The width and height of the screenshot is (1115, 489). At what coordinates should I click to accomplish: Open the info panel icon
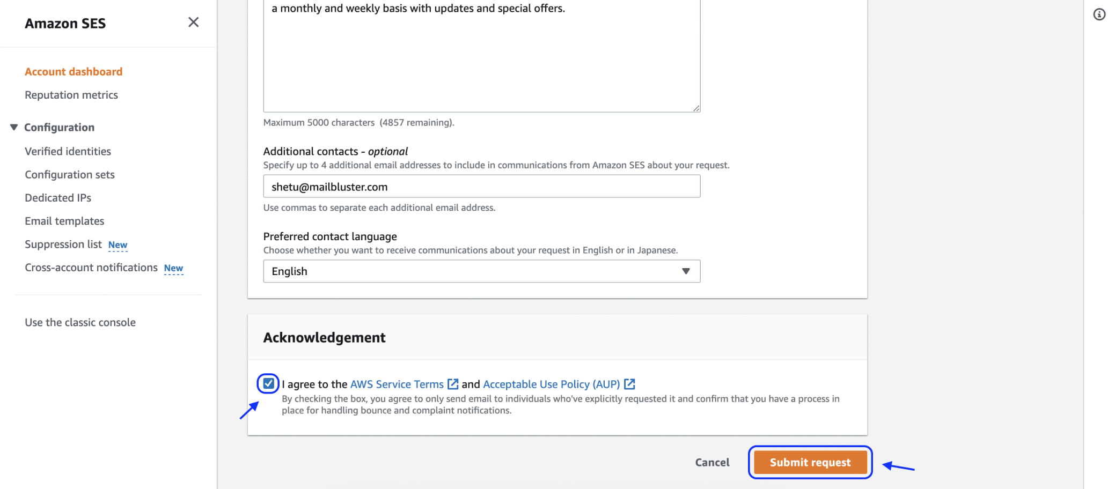[1099, 14]
